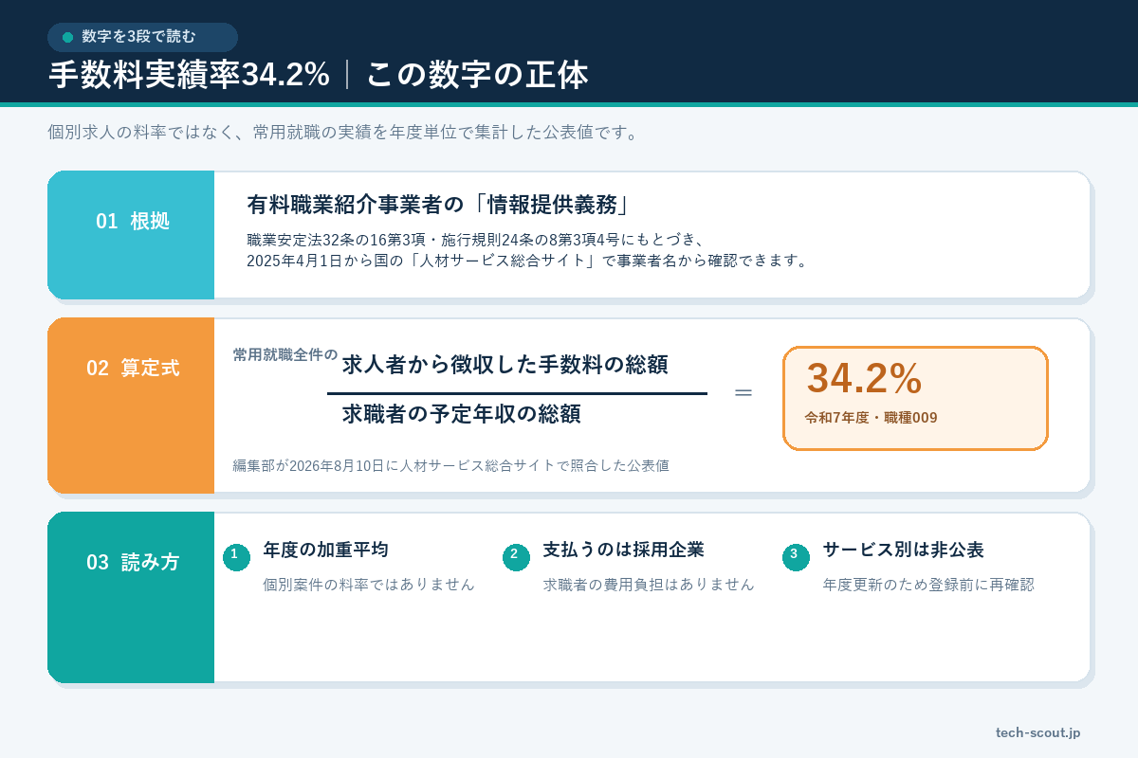Click the line "職業安定法32条の16第3項・施行規則24条の8第3項4号にもとづき、"
1138x758 pixels.
pyautogui.click(x=475, y=239)
